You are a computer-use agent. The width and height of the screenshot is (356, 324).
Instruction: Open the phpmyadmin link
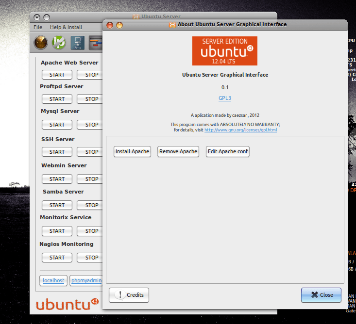pos(86,280)
